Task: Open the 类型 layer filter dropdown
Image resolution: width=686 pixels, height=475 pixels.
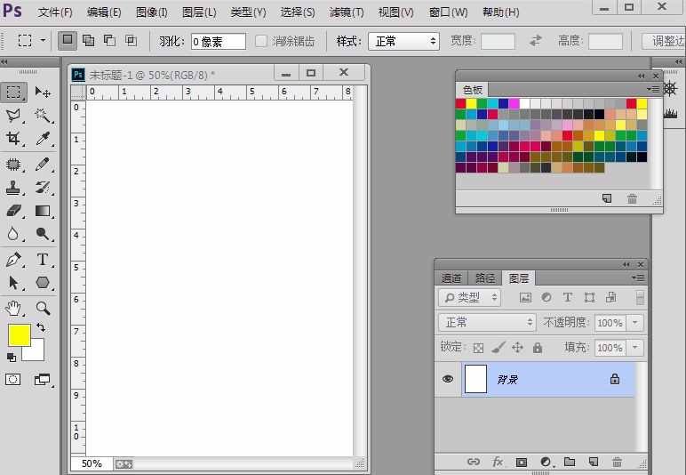Action: (x=469, y=298)
